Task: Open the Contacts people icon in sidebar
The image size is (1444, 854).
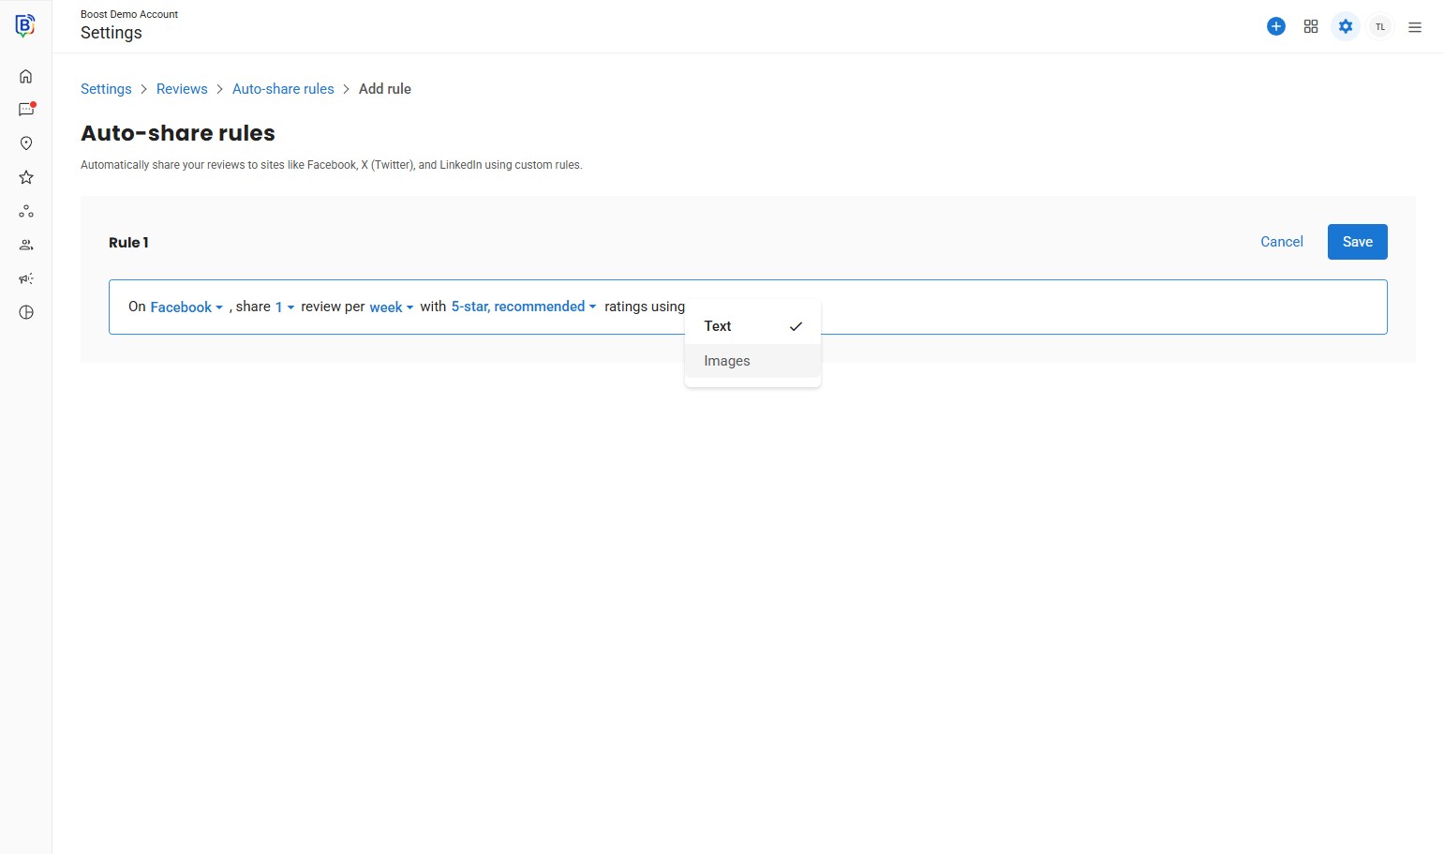Action: [x=26, y=245]
